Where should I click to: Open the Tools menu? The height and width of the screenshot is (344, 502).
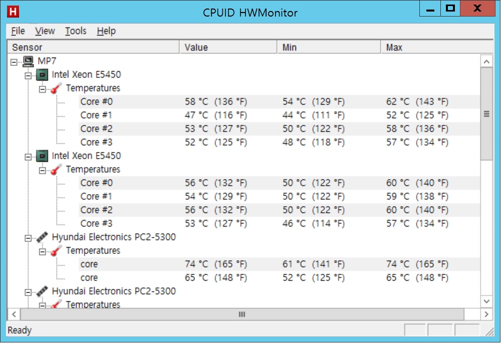[x=76, y=31]
